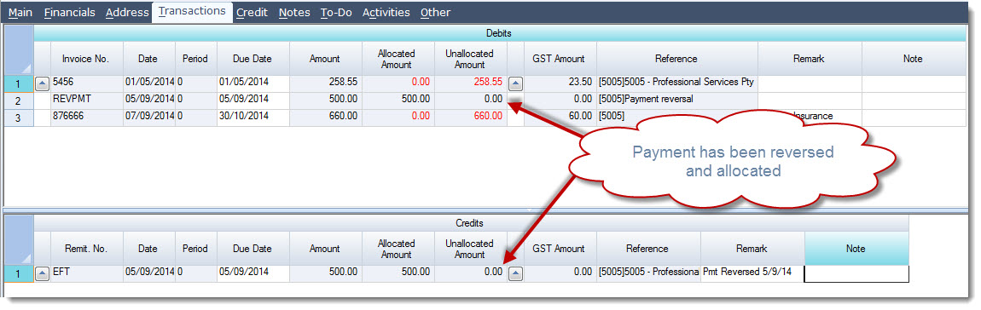Click Debits Period column header
The width and height of the screenshot is (981, 310).
click(x=195, y=59)
